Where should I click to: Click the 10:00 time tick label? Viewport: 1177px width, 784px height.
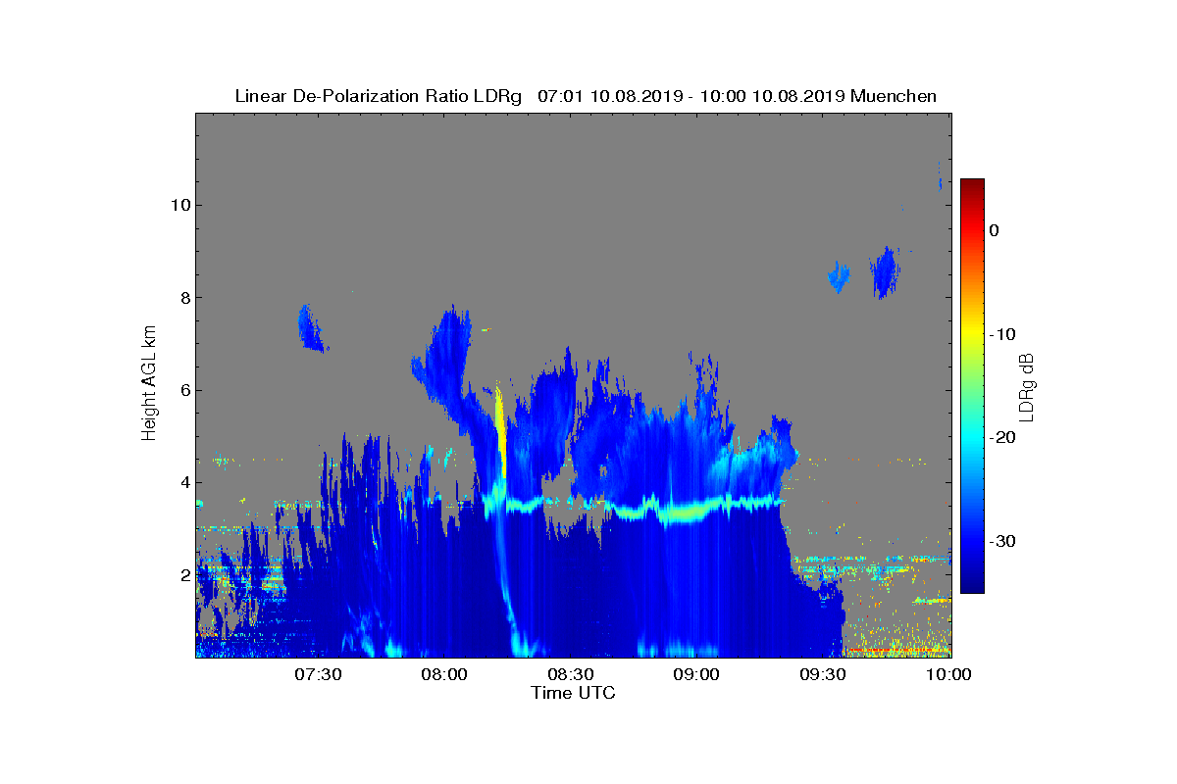point(949,674)
